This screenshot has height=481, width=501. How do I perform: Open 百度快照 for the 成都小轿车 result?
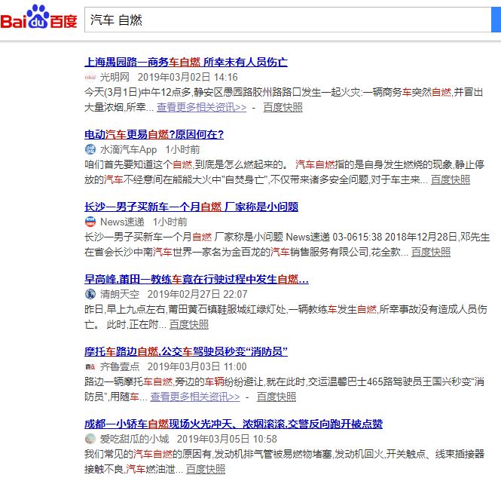click(x=206, y=469)
